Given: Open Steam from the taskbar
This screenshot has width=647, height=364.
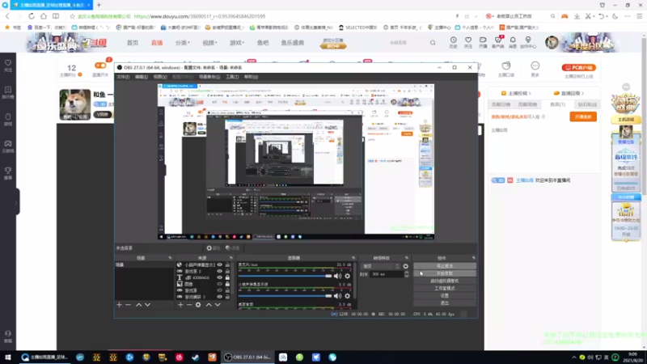Looking at the screenshot, I should click(196, 358).
